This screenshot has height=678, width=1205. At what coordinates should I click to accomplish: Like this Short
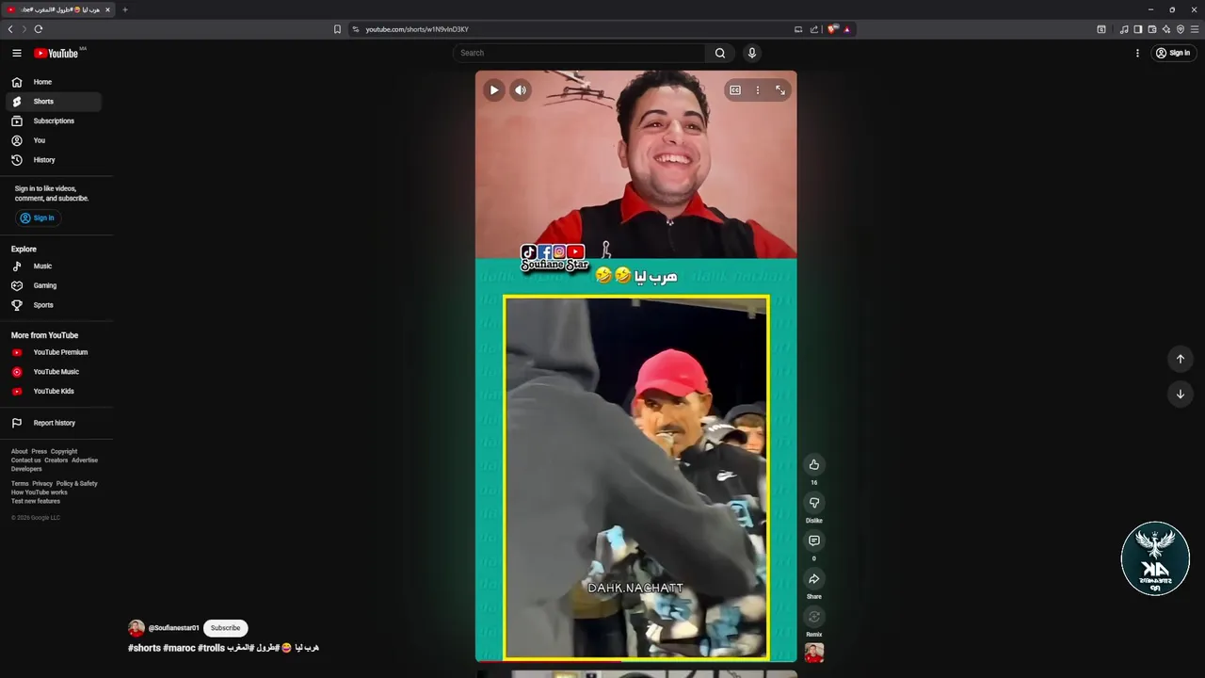814,464
